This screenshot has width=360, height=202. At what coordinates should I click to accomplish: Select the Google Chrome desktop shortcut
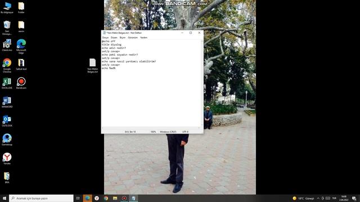pos(7,66)
